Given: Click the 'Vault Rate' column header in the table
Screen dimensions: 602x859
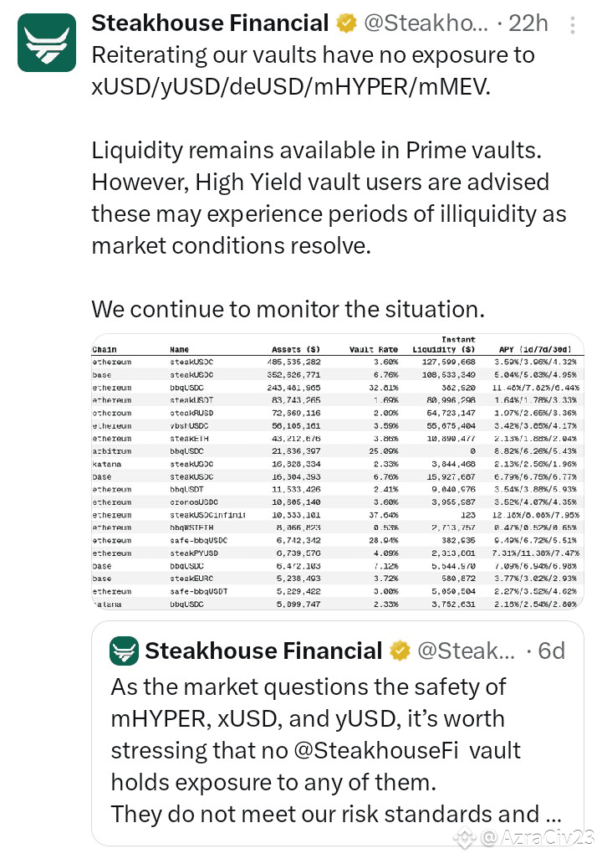Looking at the screenshot, I should coord(373,349).
